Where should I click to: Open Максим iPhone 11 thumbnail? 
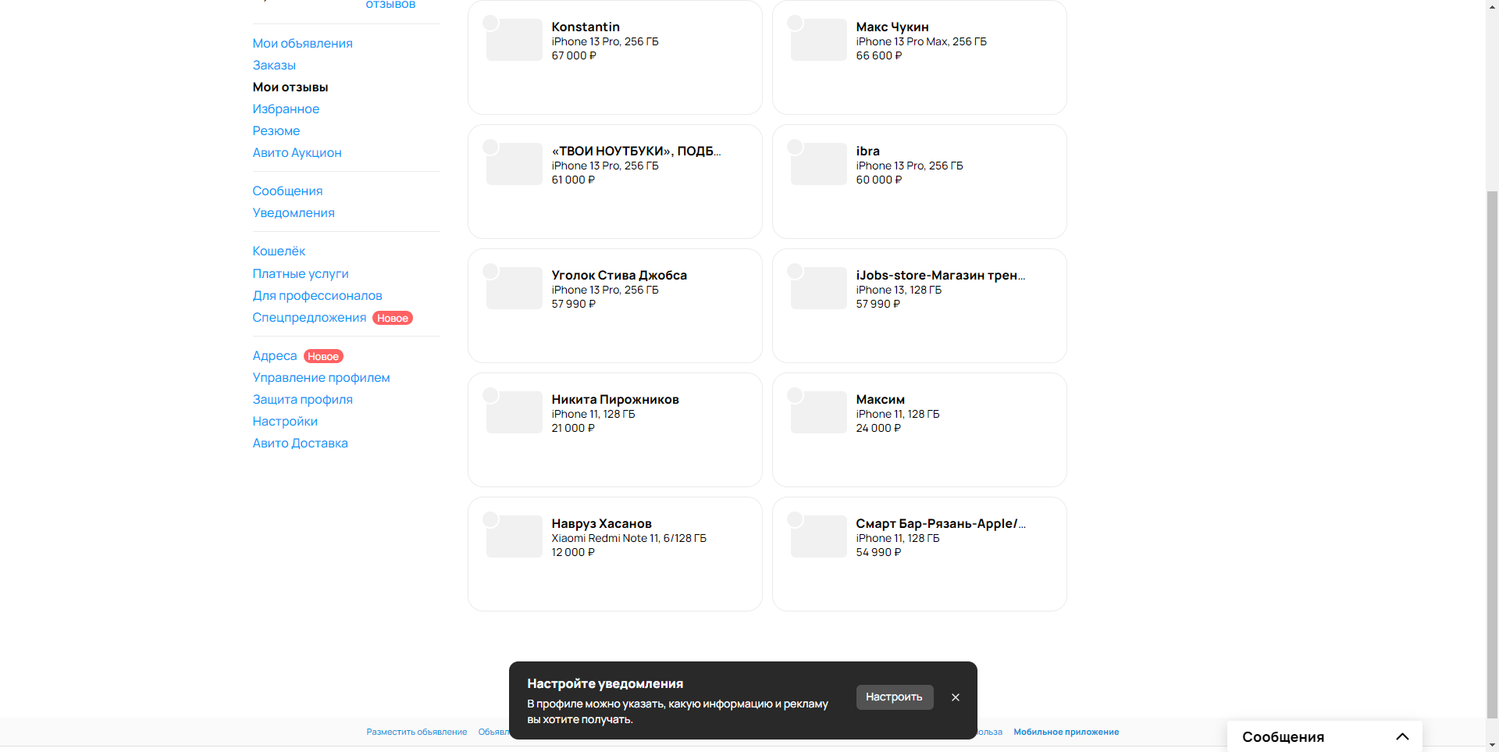819,412
